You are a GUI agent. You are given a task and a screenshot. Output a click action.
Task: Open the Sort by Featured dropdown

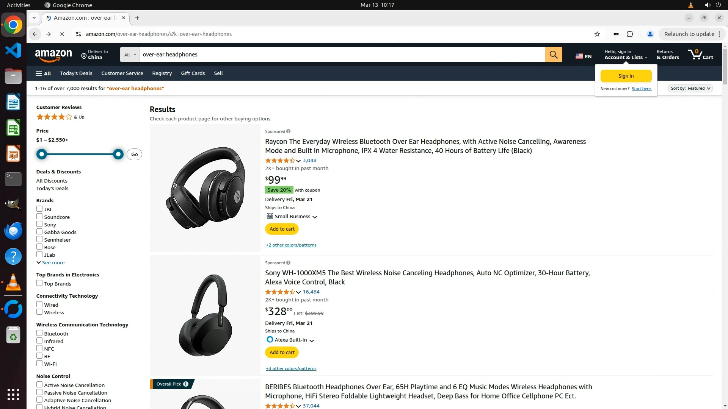[x=690, y=88]
